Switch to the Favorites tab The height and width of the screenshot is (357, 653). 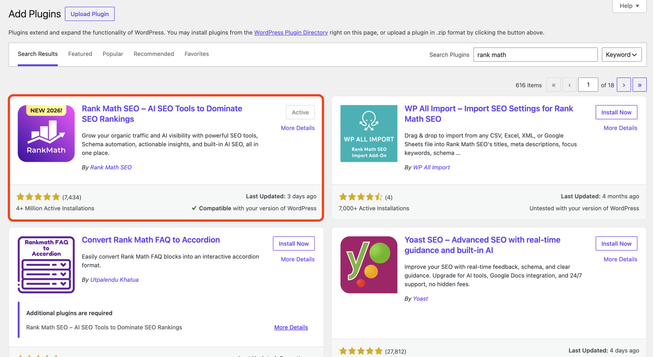pos(197,54)
